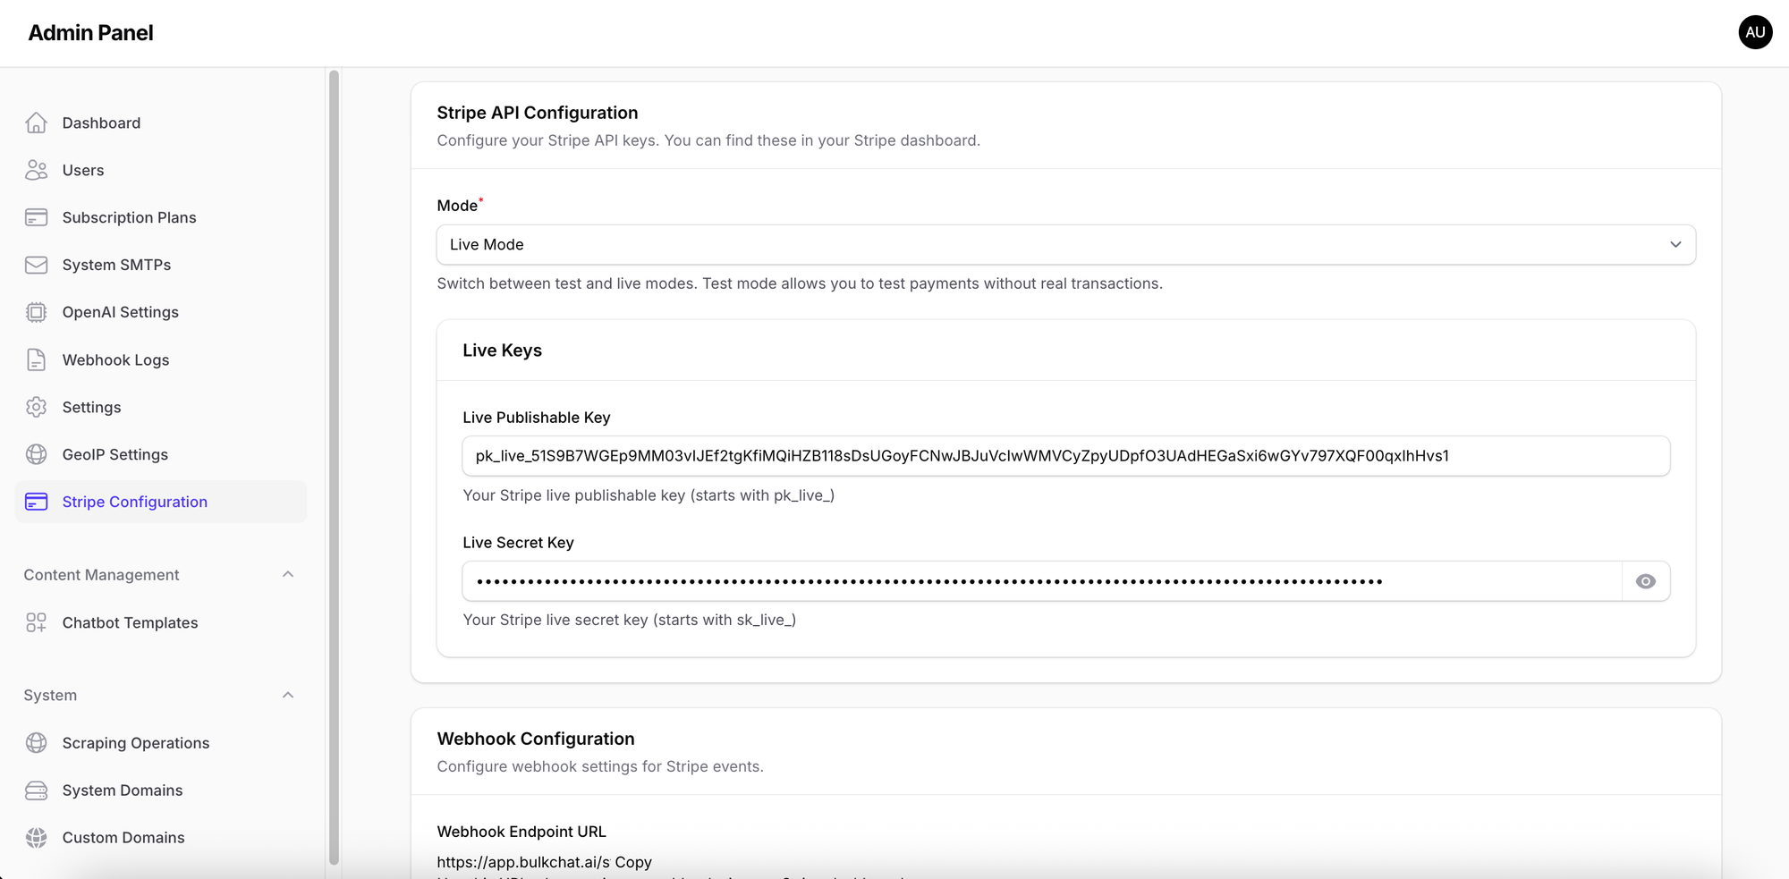Open the Mode dropdown showing Live Mode

click(1065, 245)
